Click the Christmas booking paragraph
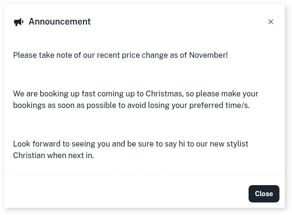 [x=135, y=99]
